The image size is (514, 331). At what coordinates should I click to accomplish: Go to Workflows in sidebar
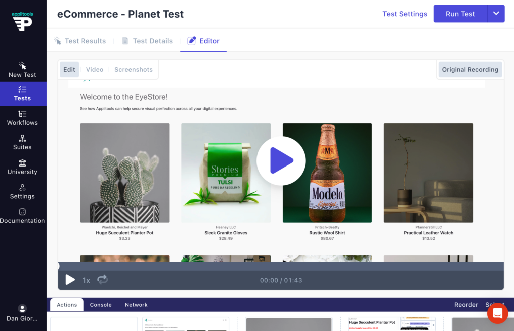(22, 118)
